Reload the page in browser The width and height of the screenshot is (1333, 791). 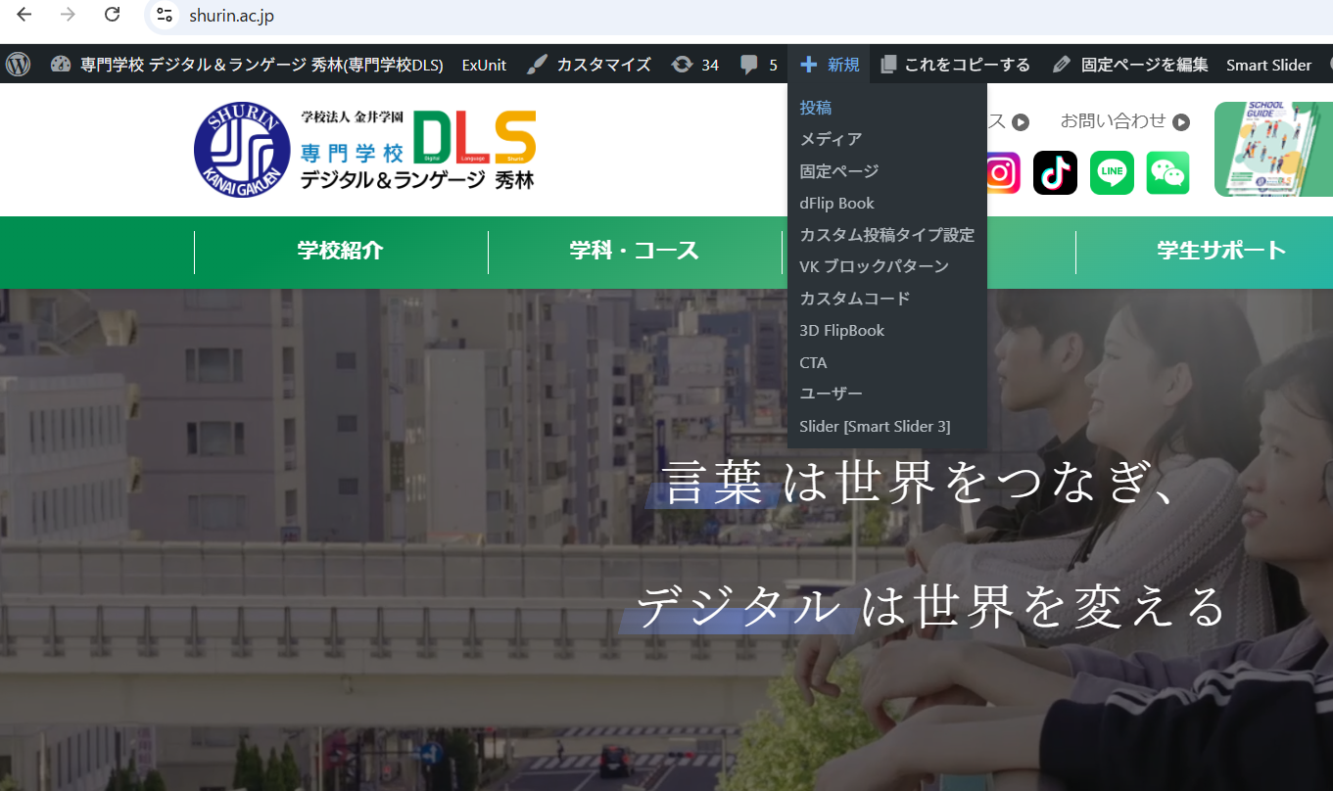pyautogui.click(x=112, y=15)
